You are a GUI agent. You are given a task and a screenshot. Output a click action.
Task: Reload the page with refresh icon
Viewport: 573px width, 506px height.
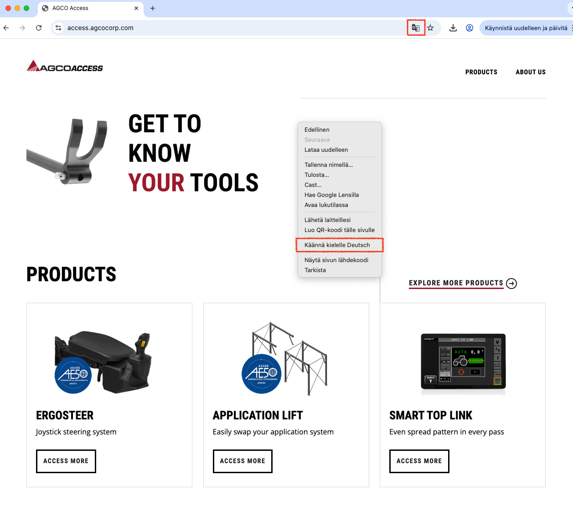click(39, 28)
